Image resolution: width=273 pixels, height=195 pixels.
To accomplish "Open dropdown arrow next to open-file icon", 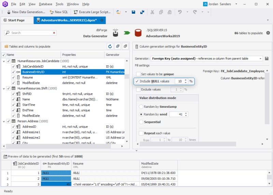I will click(x=126, y=12).
